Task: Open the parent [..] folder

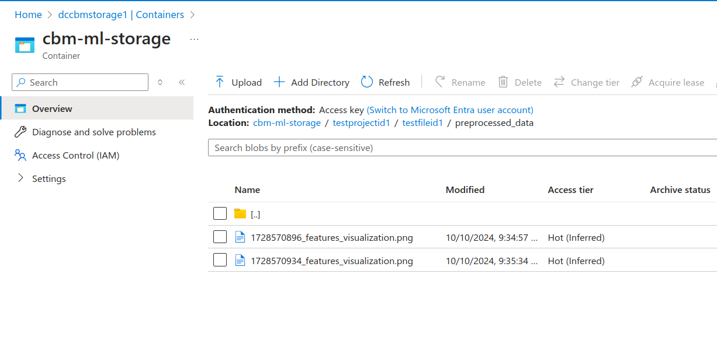Action: pos(255,214)
